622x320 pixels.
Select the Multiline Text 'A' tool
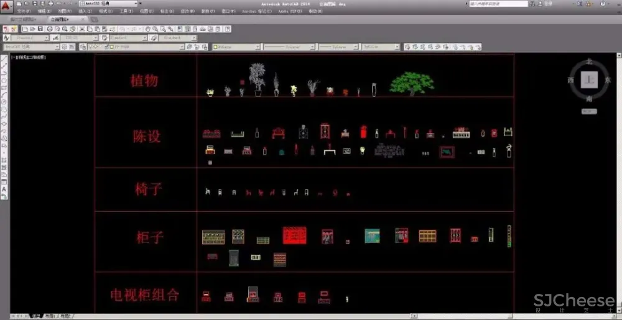click(x=4, y=189)
